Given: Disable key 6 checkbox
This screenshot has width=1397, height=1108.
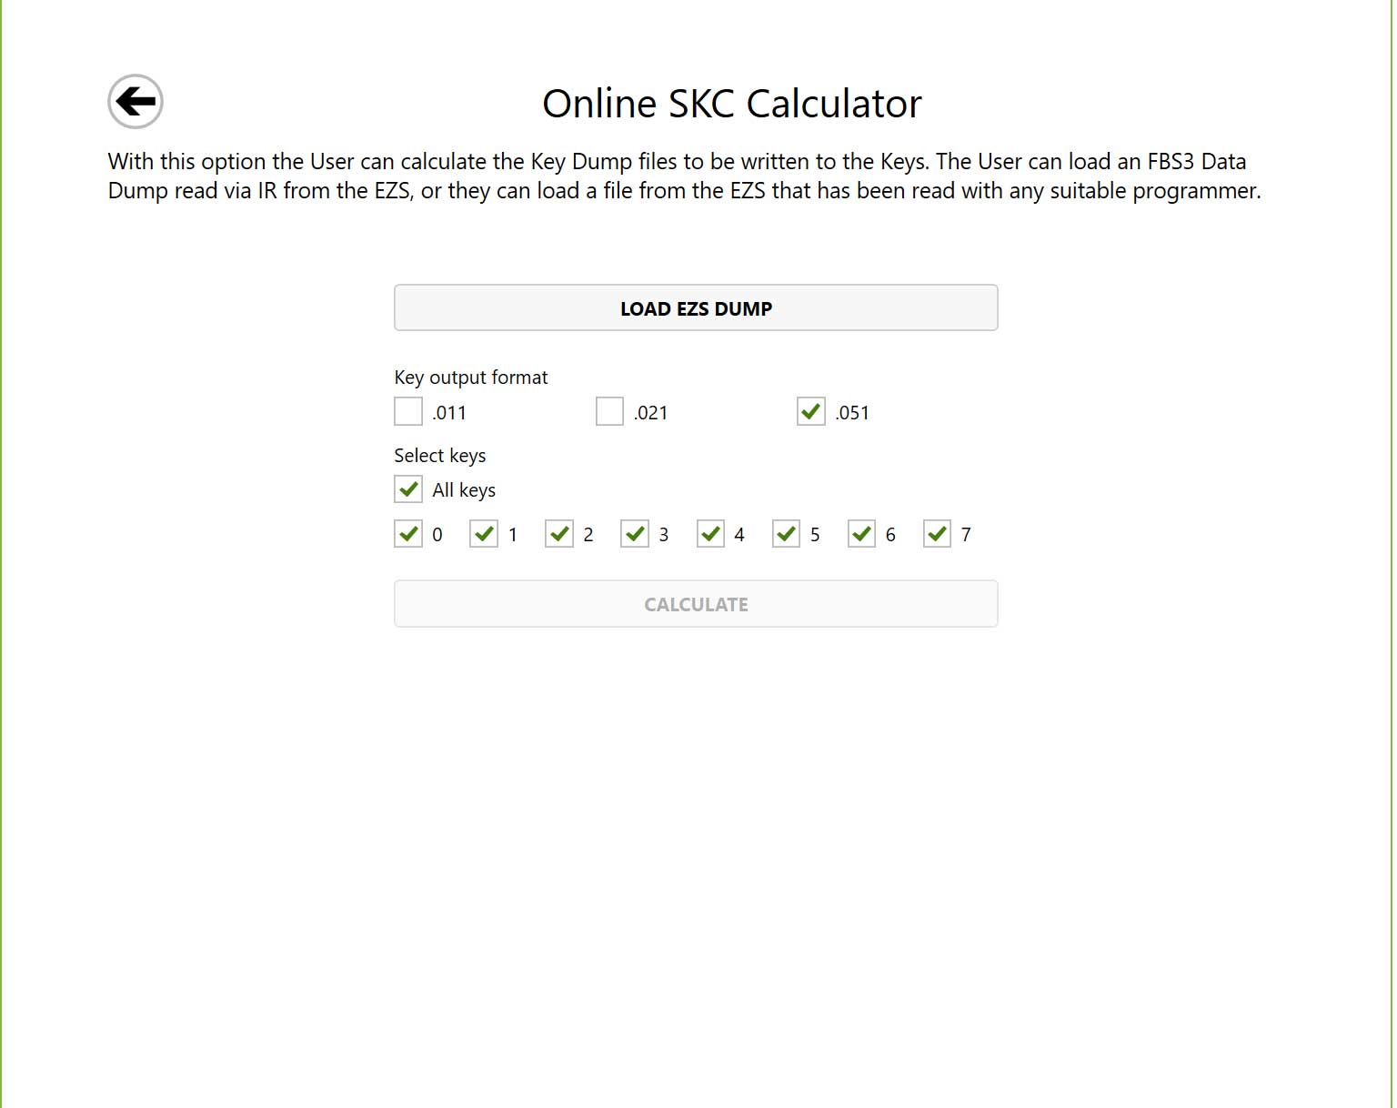Looking at the screenshot, I should [861, 534].
